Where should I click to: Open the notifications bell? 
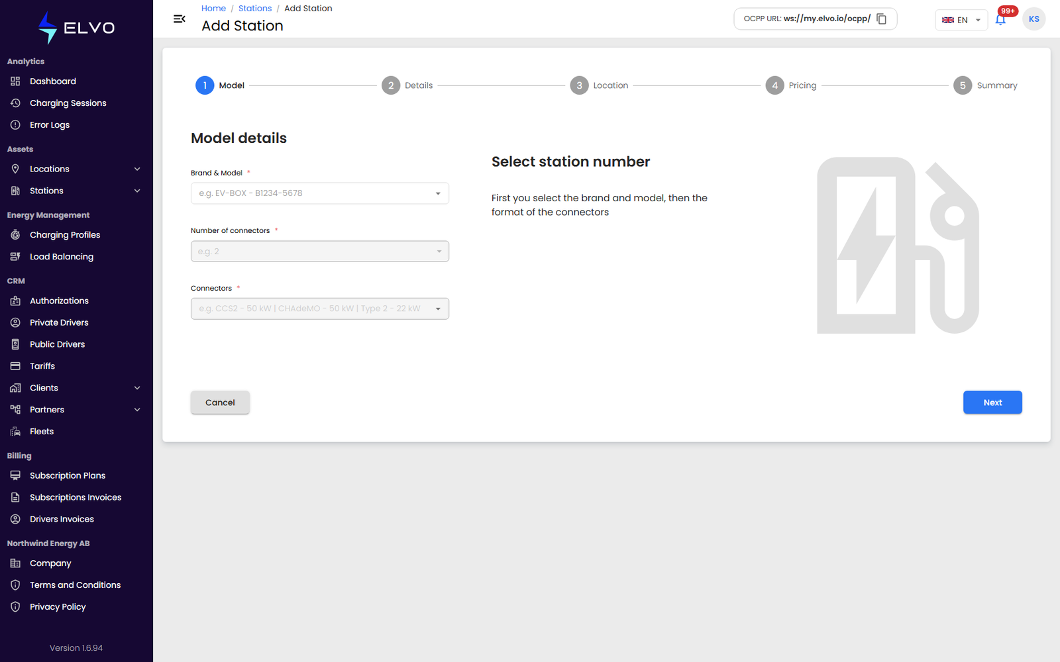pyautogui.click(x=1000, y=20)
